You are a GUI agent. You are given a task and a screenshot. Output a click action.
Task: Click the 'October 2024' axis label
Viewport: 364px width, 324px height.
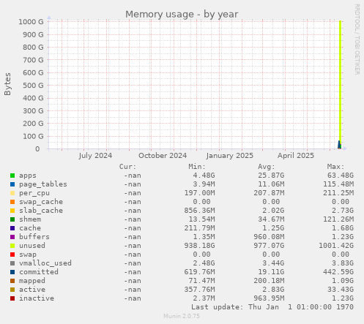tap(163, 156)
